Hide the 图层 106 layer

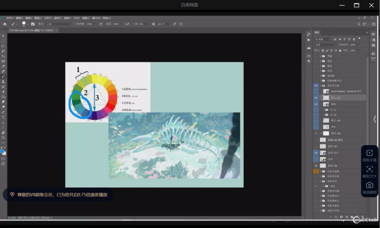(316, 166)
